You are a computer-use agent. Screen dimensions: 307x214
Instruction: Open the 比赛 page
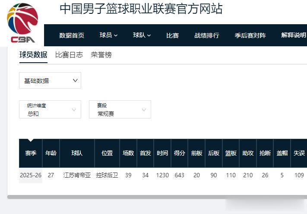[x=172, y=35]
